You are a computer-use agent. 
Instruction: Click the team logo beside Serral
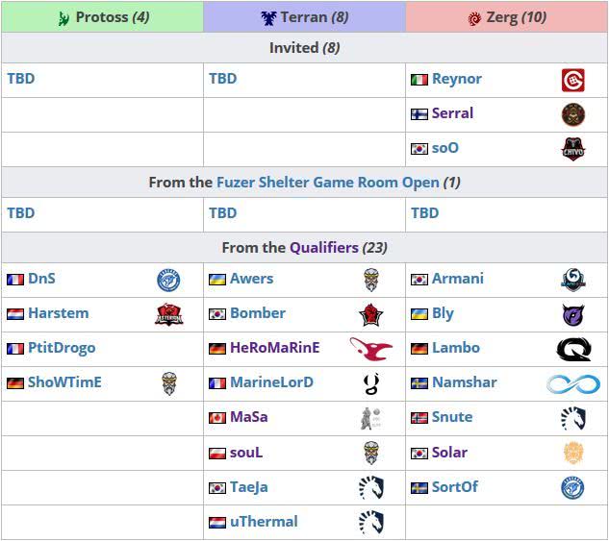pos(573,114)
